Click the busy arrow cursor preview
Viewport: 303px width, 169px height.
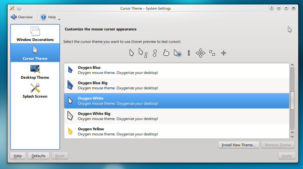coord(143,53)
